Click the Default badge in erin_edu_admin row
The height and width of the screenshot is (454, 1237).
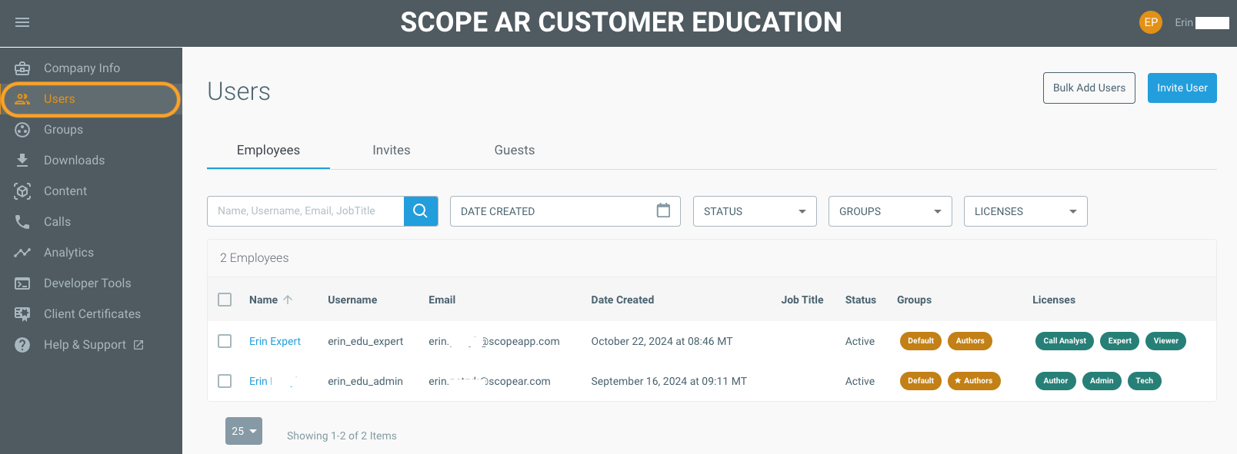921,381
